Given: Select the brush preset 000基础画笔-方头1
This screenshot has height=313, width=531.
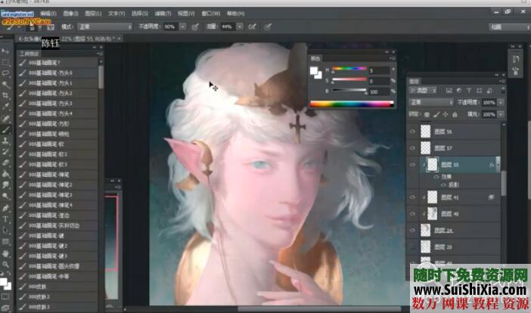Looking at the screenshot, I should [x=56, y=82].
